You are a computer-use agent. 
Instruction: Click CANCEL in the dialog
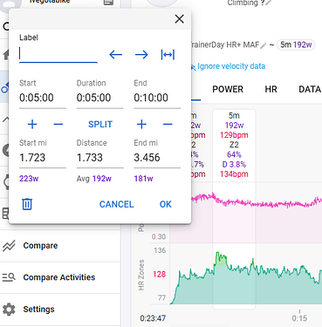pyautogui.click(x=116, y=204)
